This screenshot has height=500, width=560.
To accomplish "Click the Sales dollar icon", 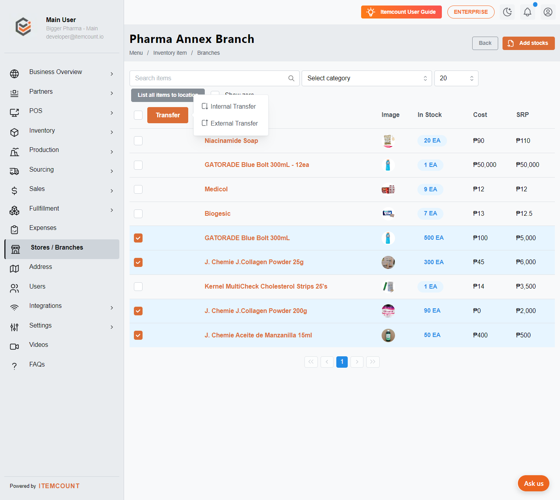I will point(15,191).
